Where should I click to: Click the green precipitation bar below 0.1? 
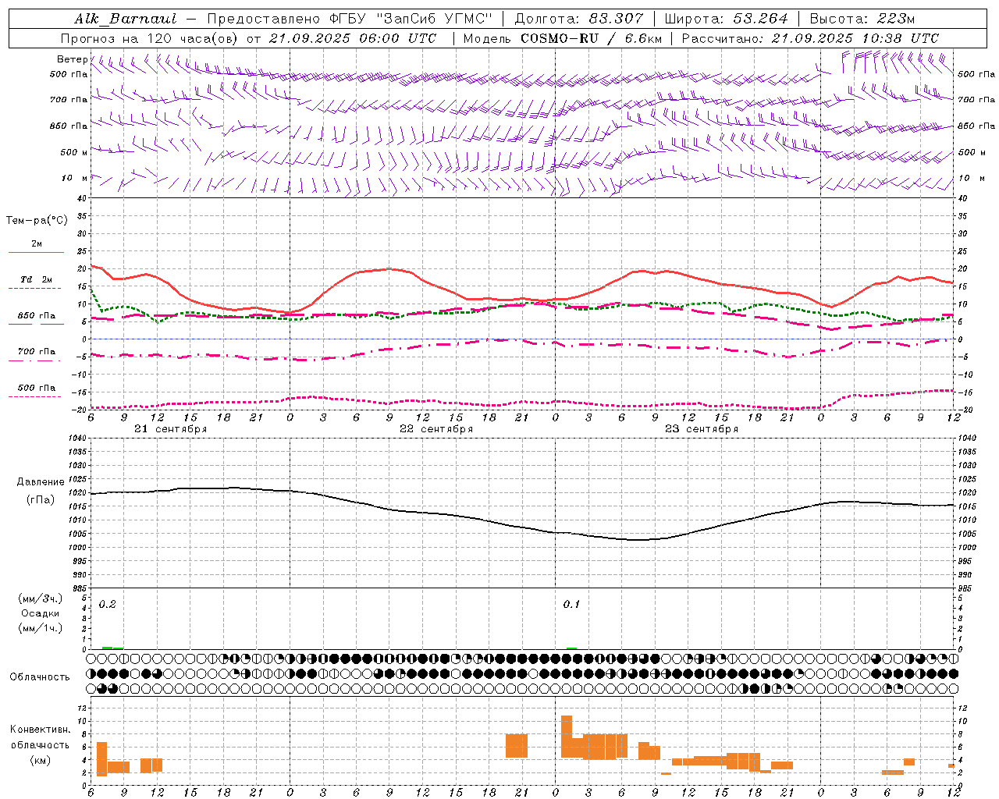point(572,648)
